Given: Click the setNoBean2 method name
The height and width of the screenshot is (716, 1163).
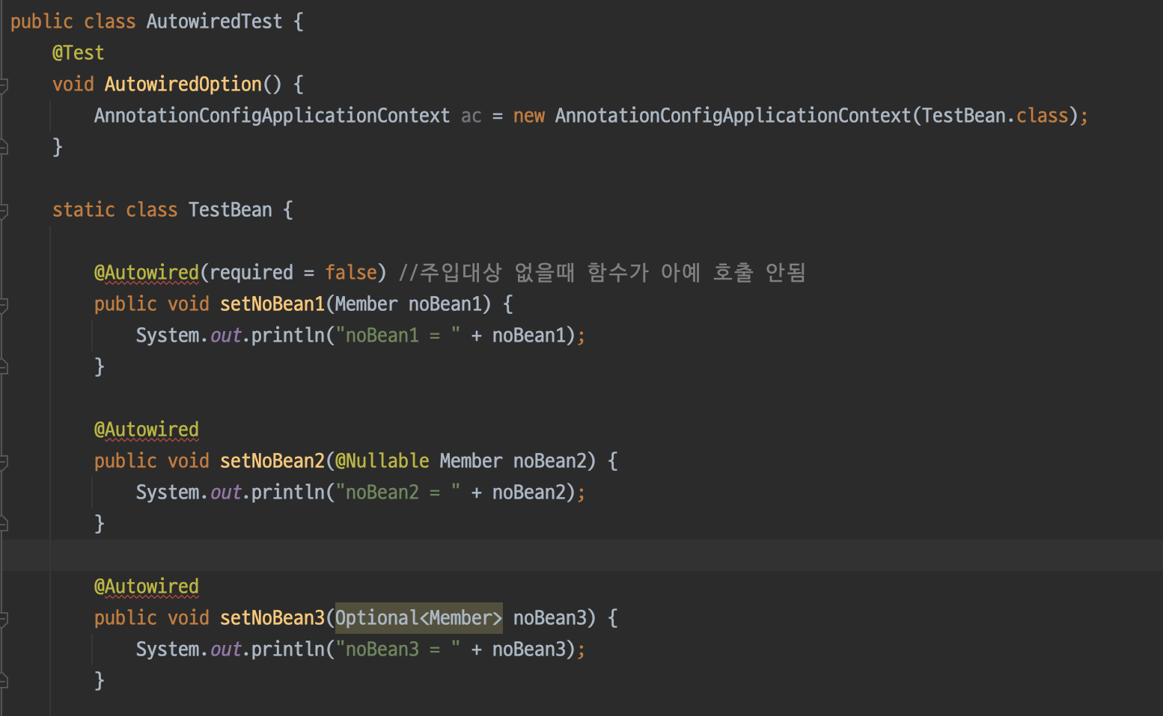Looking at the screenshot, I should 272,460.
